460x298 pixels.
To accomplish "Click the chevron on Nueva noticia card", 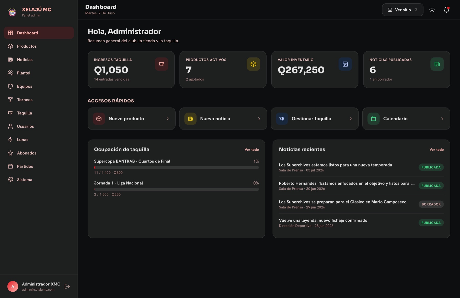I will click(259, 119).
